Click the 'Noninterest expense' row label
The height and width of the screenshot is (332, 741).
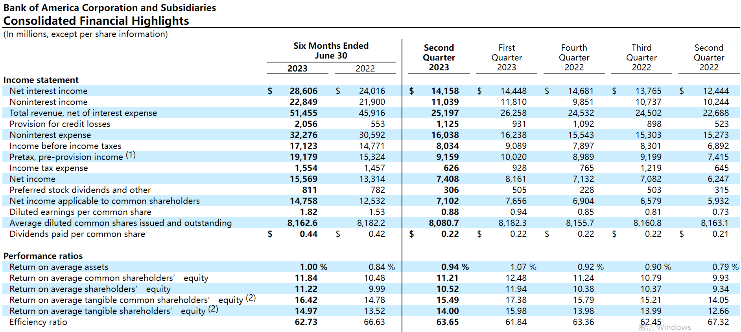[x=50, y=135]
